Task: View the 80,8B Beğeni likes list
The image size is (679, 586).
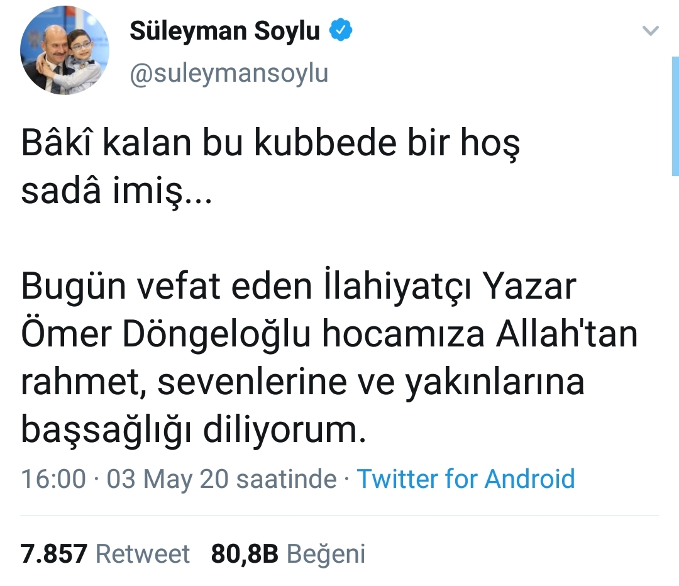Action: pyautogui.click(x=288, y=554)
